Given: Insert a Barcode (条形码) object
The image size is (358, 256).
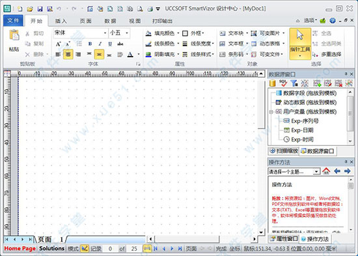Looking at the screenshot, I should point(234,55).
